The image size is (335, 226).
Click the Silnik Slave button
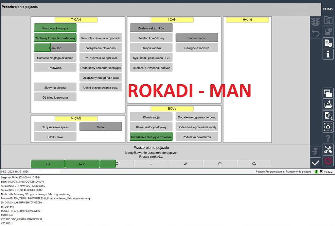click(x=55, y=137)
